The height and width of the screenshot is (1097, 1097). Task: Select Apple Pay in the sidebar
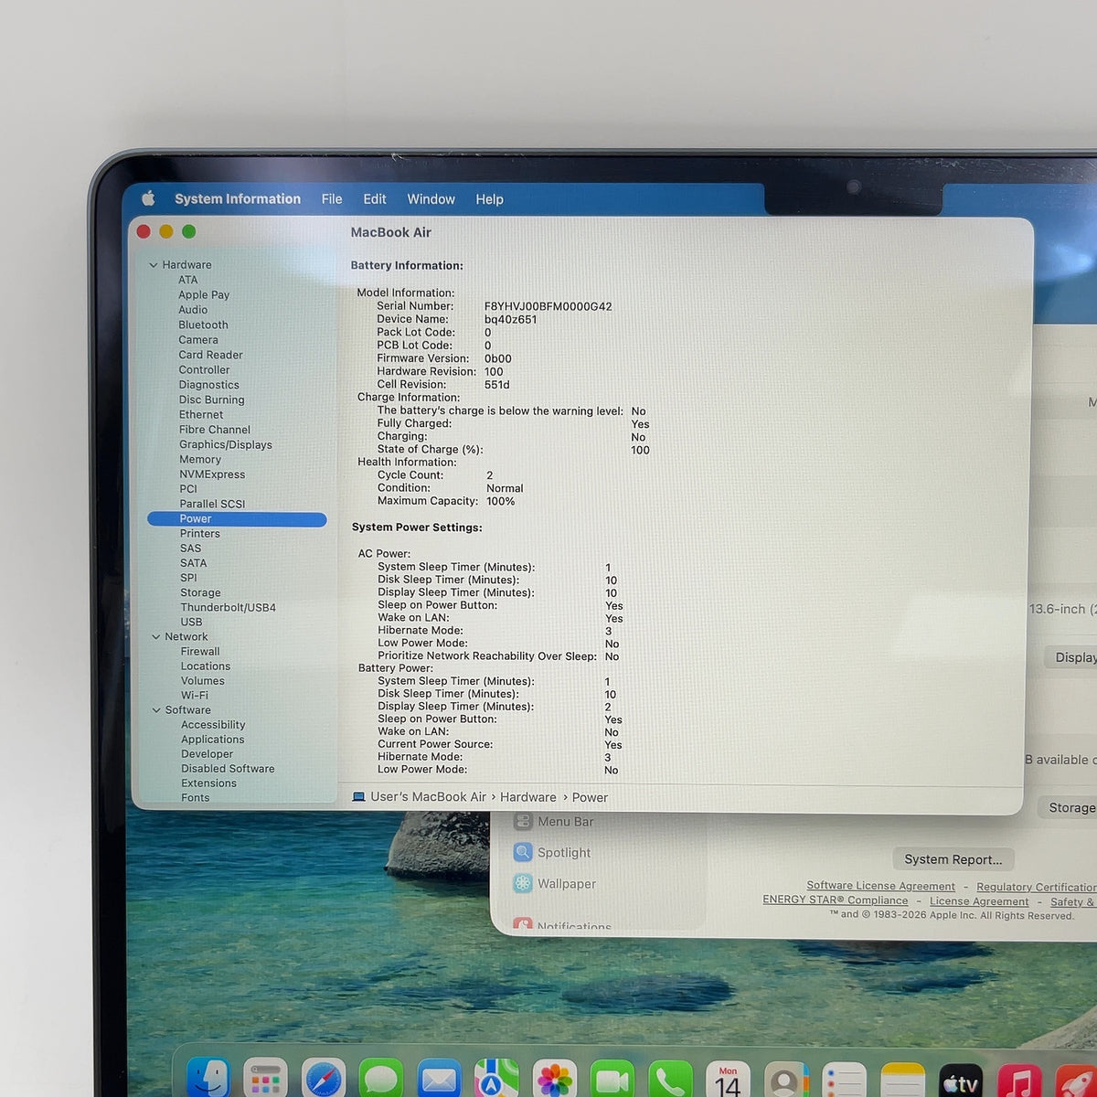pyautogui.click(x=204, y=294)
